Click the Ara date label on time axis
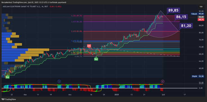The height and width of the screenshot is (102, 207). [70, 95]
